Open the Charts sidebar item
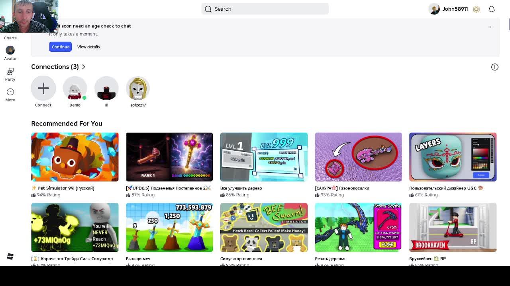The image size is (510, 286). point(10,38)
